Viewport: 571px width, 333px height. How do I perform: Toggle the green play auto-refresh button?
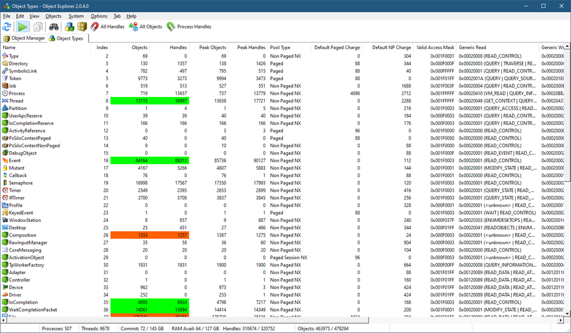(22, 27)
